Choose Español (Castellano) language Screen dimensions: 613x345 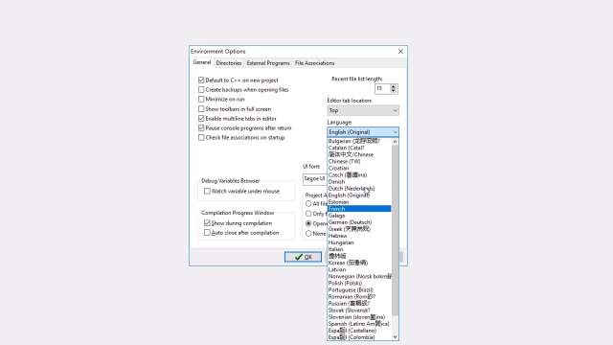click(x=359, y=331)
